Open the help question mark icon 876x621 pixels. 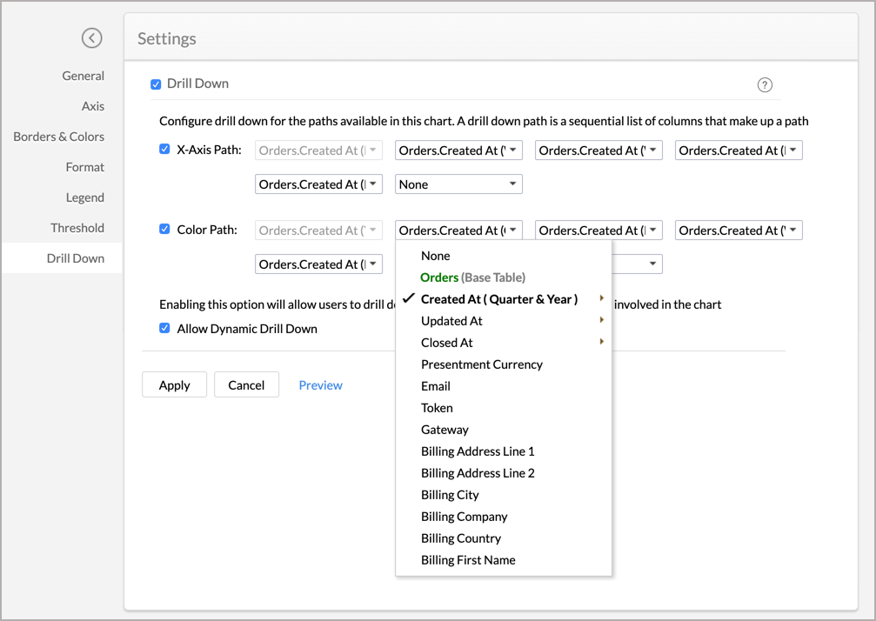pyautogui.click(x=765, y=84)
